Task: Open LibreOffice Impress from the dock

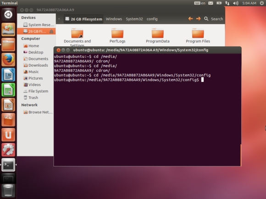Action: 8,105
